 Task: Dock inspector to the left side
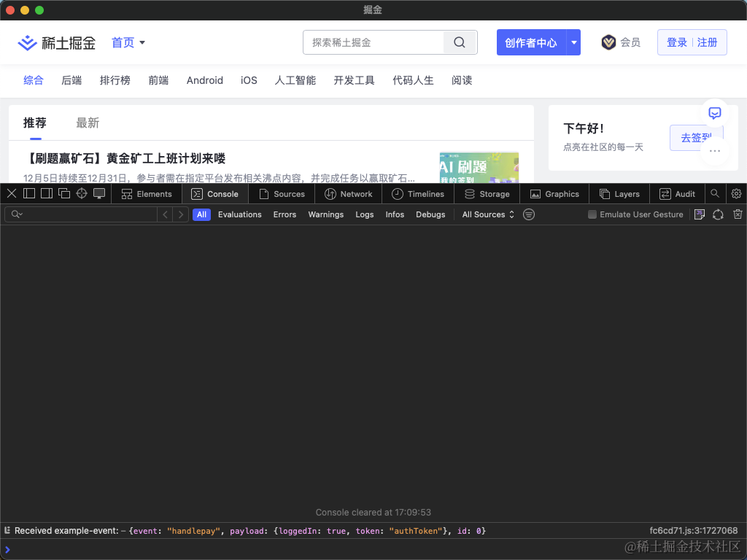(x=29, y=193)
